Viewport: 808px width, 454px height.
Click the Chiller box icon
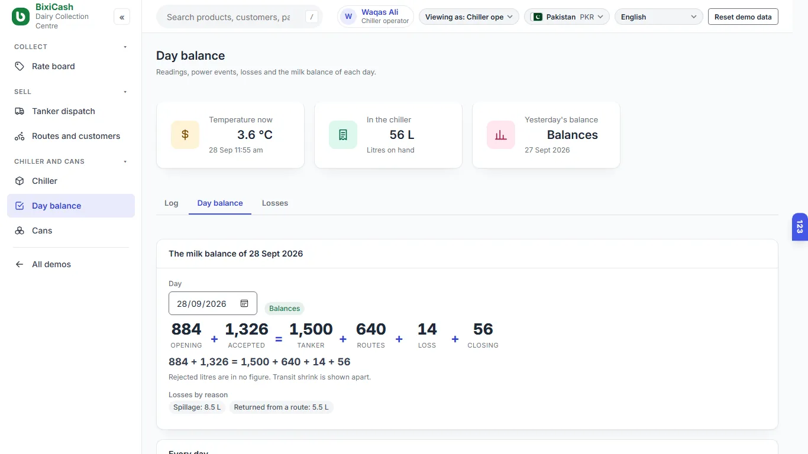click(x=20, y=181)
